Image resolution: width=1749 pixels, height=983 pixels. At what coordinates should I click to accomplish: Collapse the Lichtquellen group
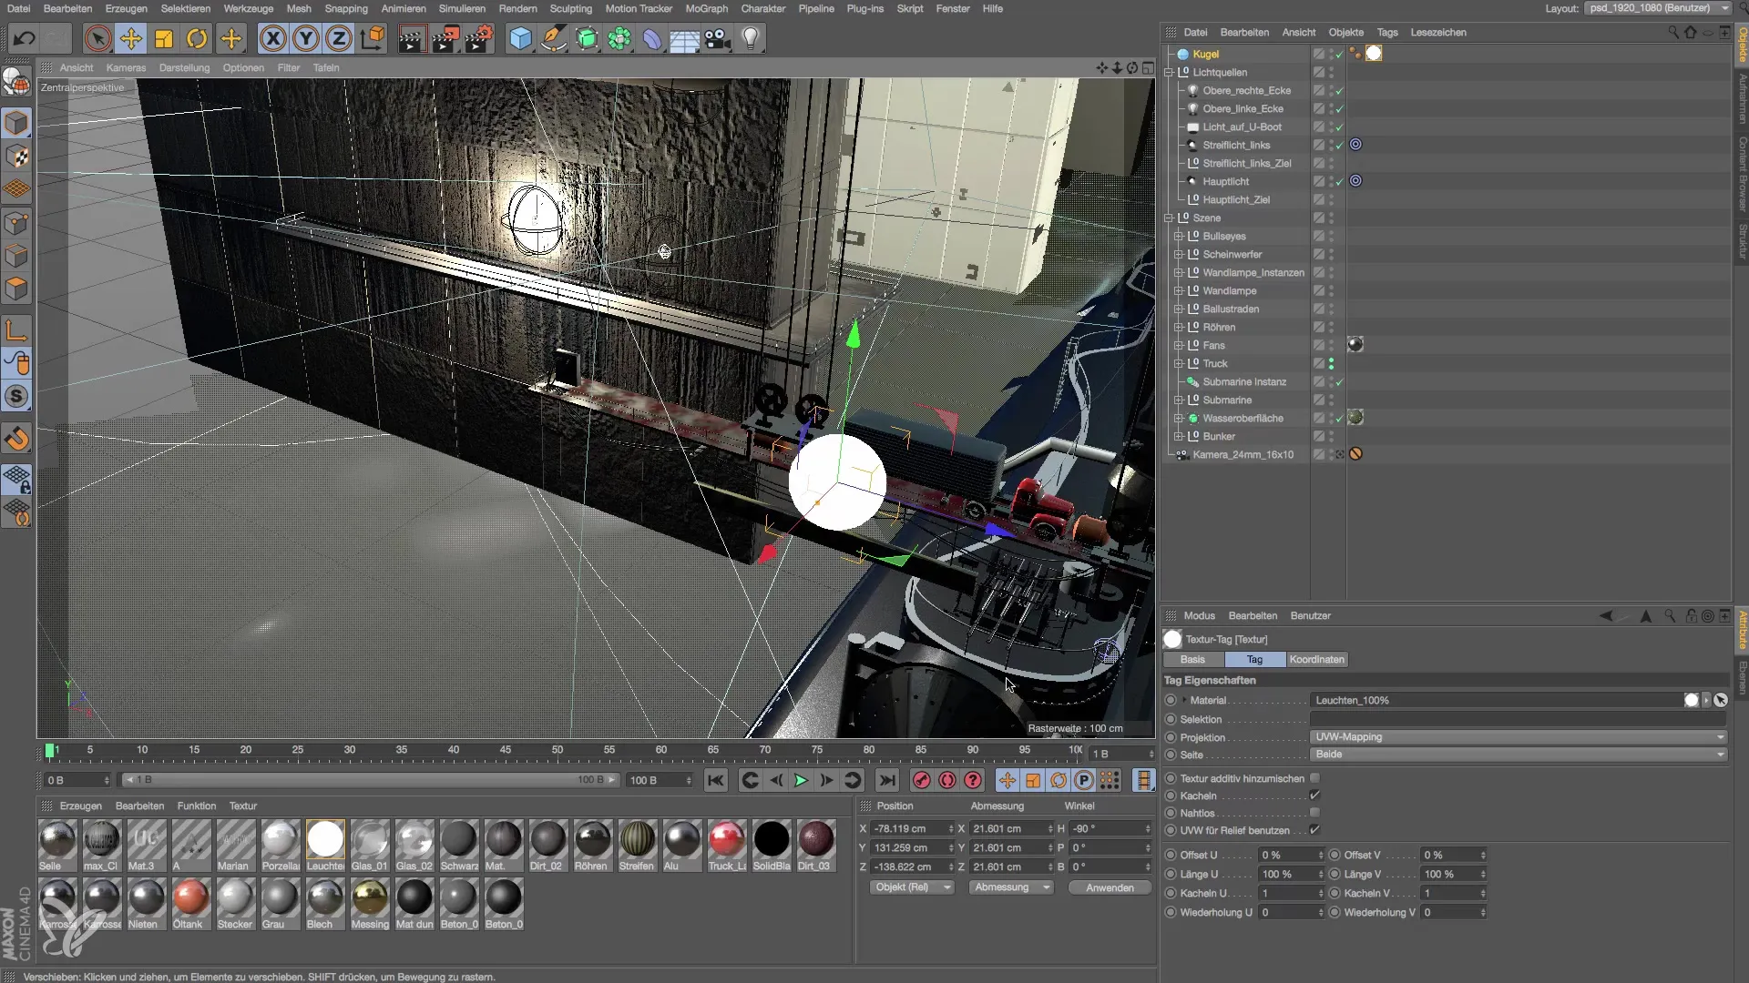pyautogui.click(x=1169, y=72)
